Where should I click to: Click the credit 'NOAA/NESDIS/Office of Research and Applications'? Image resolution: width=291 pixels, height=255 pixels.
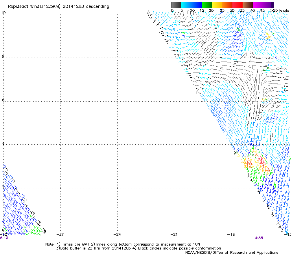point(232,253)
